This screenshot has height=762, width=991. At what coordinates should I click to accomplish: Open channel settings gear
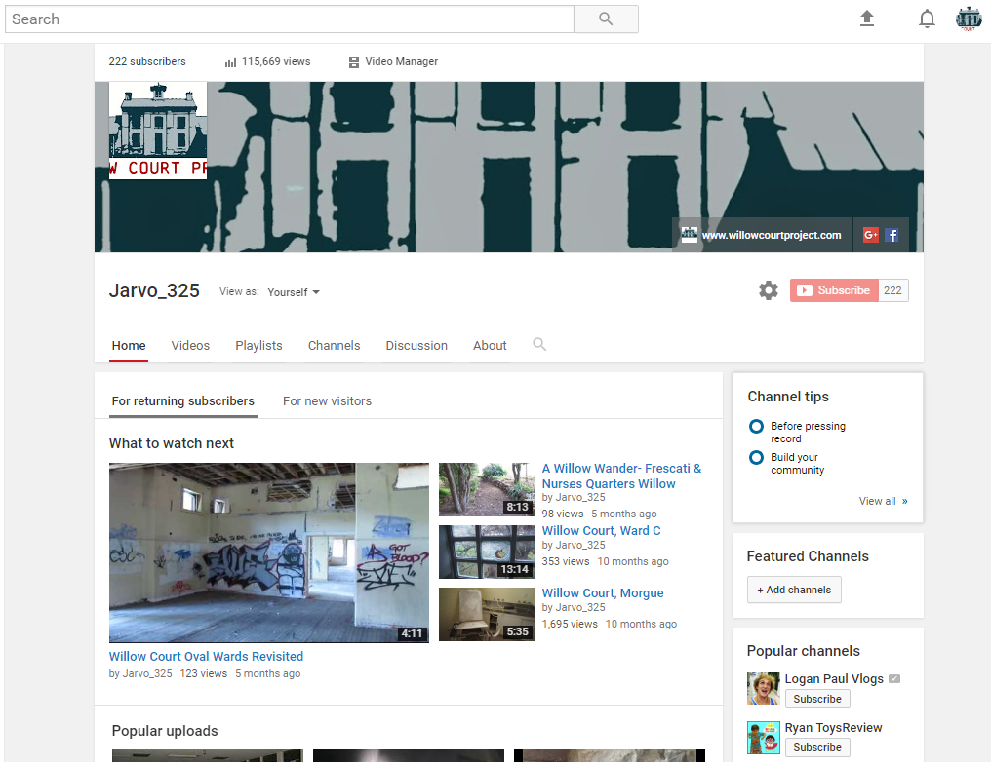click(x=769, y=290)
